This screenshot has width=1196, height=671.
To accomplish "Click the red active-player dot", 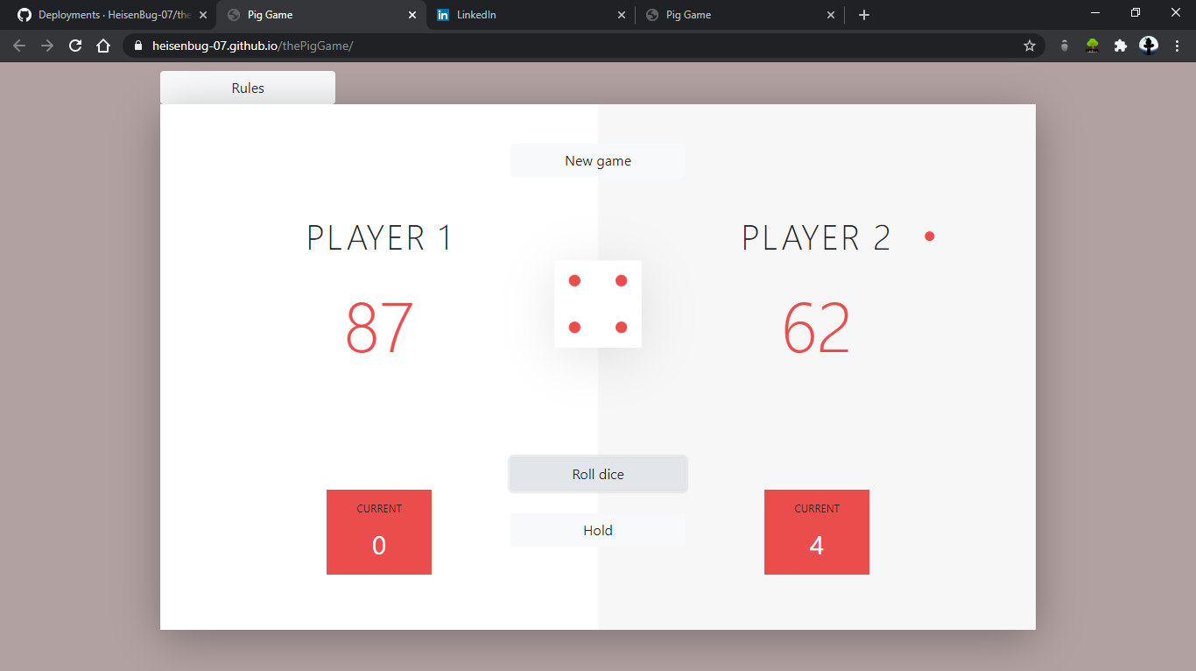I will (930, 237).
